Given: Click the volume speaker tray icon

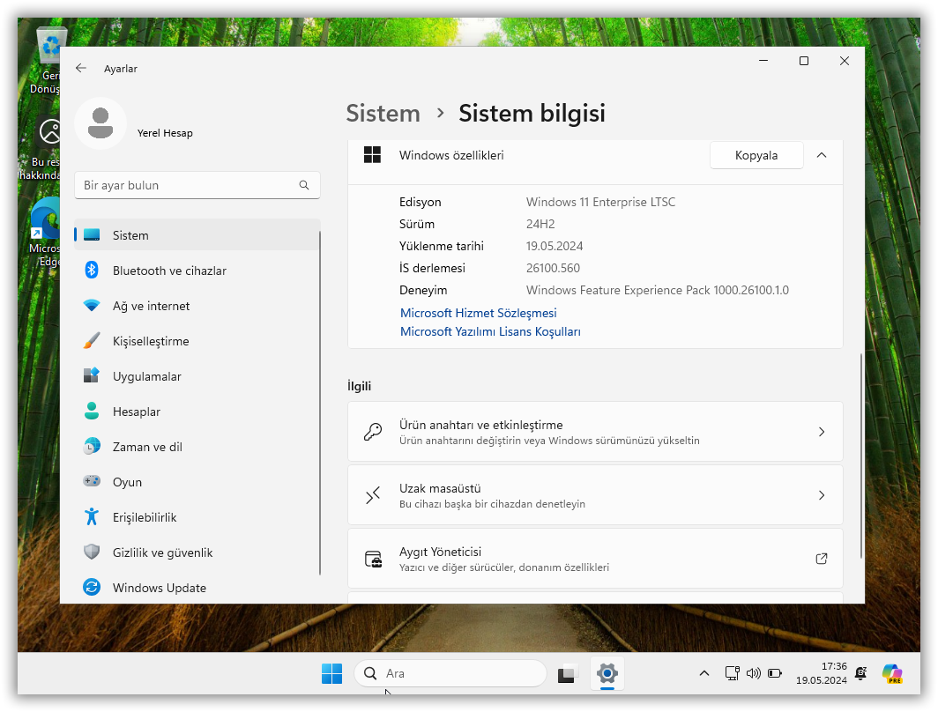Looking at the screenshot, I should 753,674.
